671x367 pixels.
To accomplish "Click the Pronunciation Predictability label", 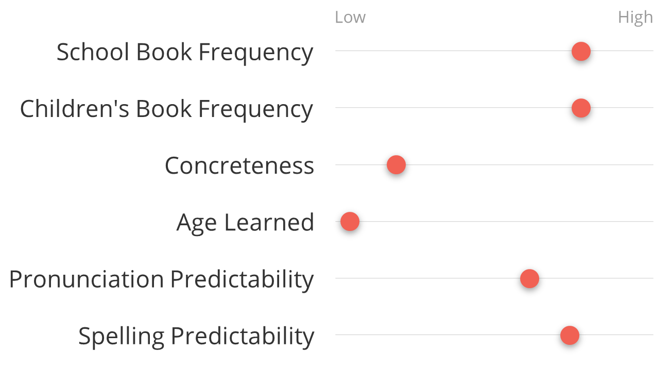I will (162, 279).
